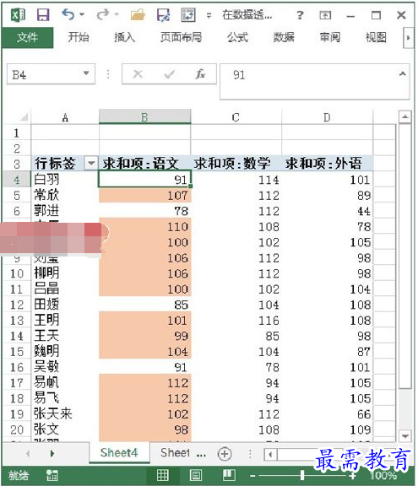This screenshot has width=418, height=486.
Task: Click the 常欣 name cell
Action: tap(65, 195)
